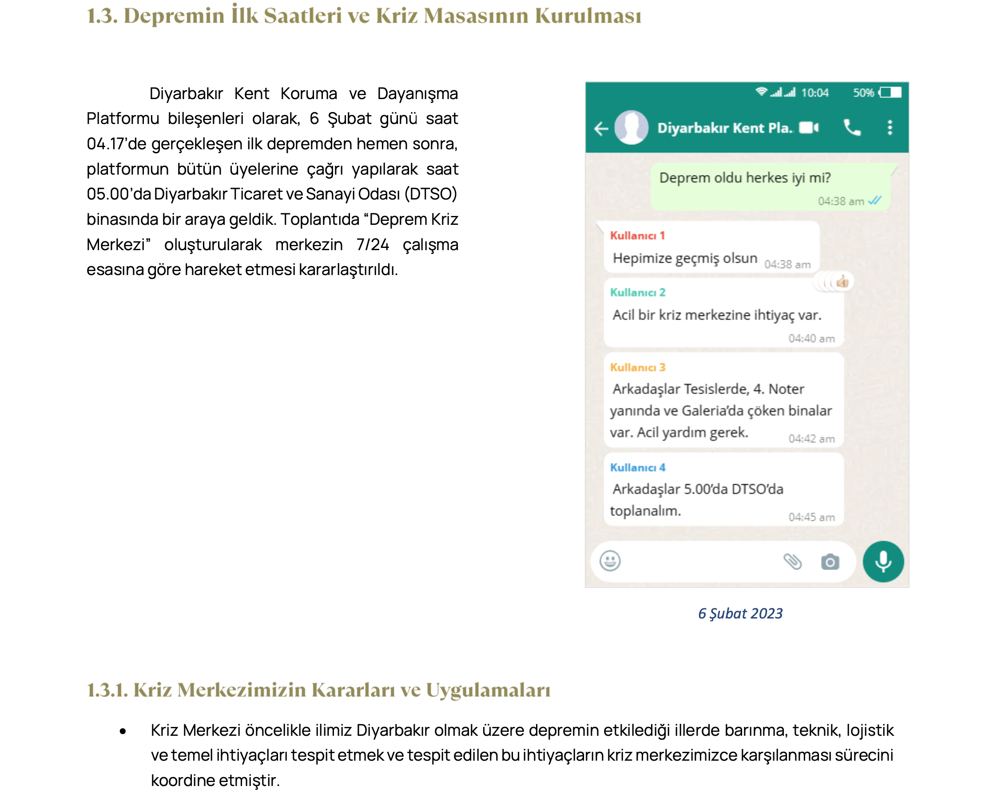Image resolution: width=1001 pixels, height=798 pixels.
Task: Tap the thumbs-up reaction on Kullanıcı 1 message
Action: (842, 281)
